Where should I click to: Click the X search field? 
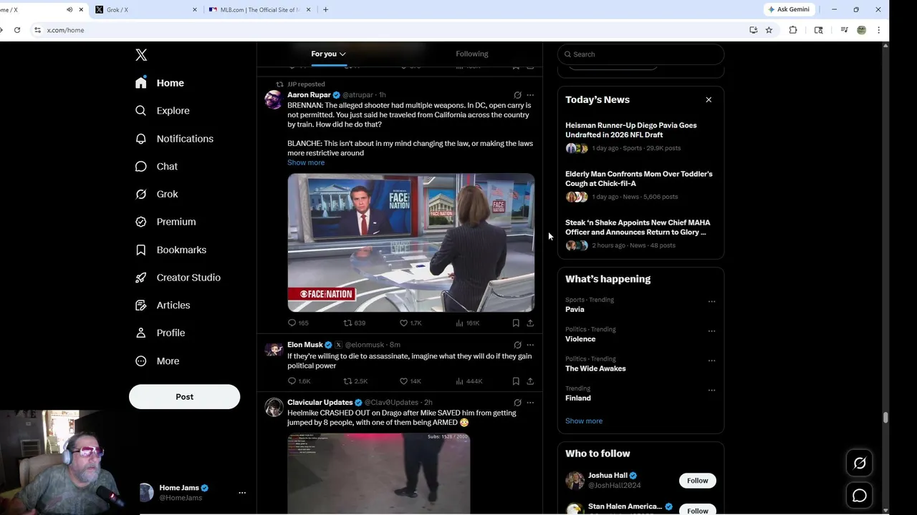[641, 54]
